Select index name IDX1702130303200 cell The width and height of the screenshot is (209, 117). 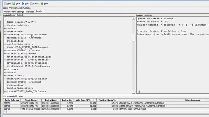tap(51, 106)
